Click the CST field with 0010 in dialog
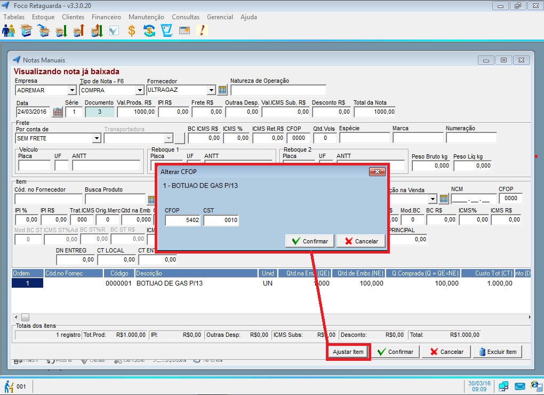Screen dimensions: 544x395 tap(221, 220)
